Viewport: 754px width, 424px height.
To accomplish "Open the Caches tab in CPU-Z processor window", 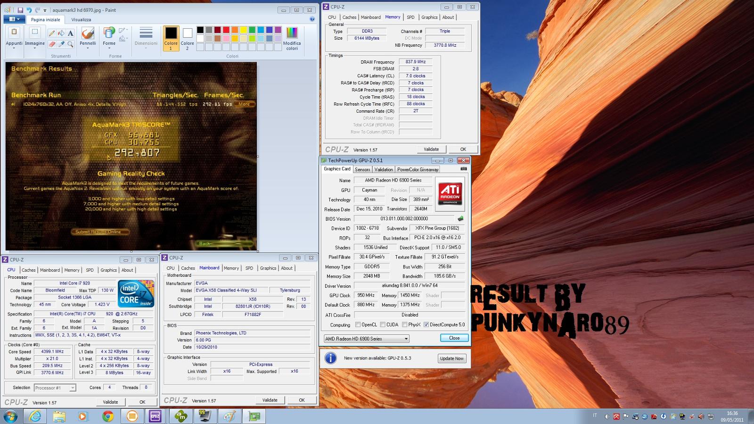I will [x=29, y=270].
